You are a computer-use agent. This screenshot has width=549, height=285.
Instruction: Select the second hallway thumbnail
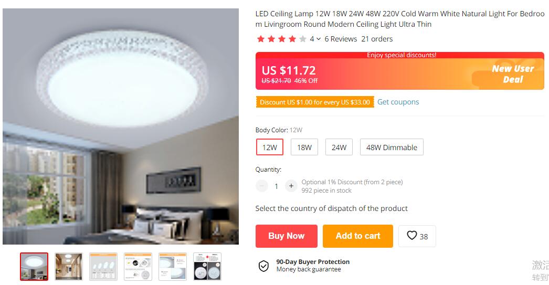[x=69, y=267]
